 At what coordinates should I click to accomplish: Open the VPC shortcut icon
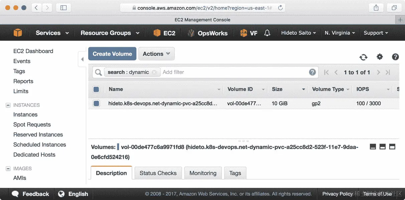244,33
